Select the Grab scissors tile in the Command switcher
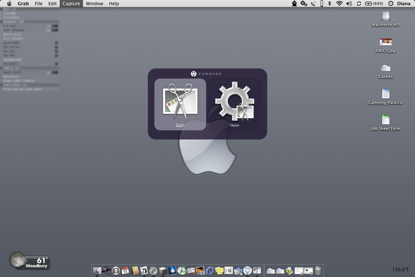This screenshot has width=415, height=277. click(180, 104)
